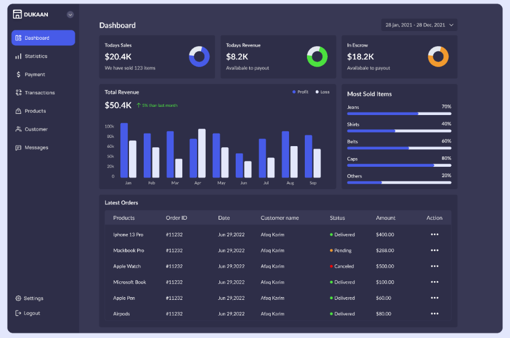The image size is (510, 338).
Task: Select the Transactions sidebar icon
Action: [19, 93]
